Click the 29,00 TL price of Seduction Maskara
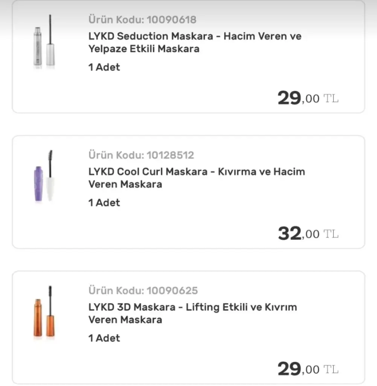 (x=307, y=98)
